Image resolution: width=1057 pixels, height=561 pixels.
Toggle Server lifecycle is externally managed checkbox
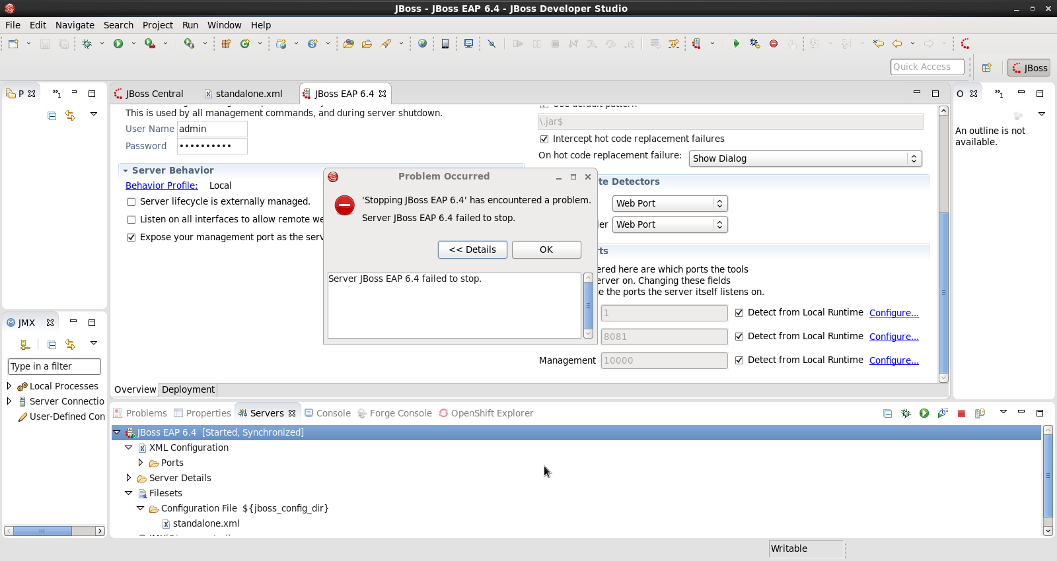(x=131, y=202)
